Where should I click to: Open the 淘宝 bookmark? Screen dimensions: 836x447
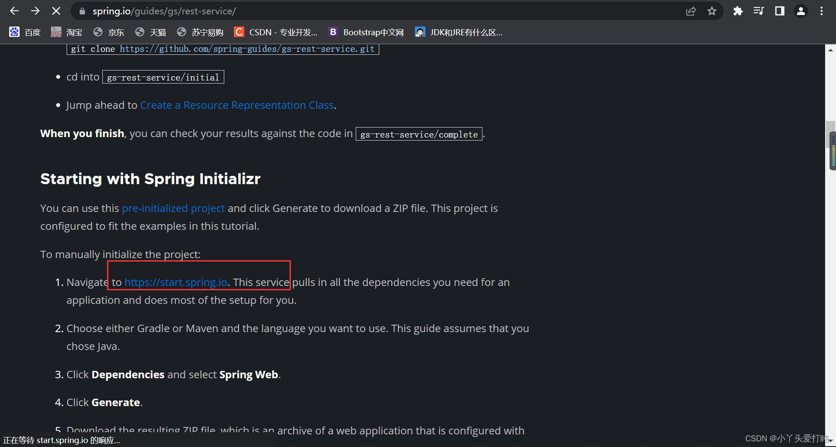point(67,32)
